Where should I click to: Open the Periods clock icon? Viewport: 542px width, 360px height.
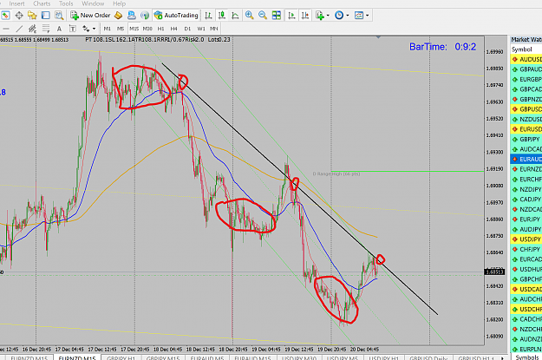[339, 16]
